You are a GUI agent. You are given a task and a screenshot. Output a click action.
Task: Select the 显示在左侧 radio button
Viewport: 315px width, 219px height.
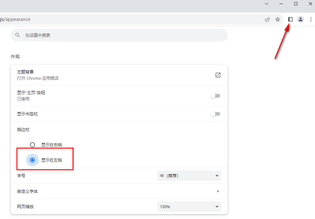pos(32,160)
